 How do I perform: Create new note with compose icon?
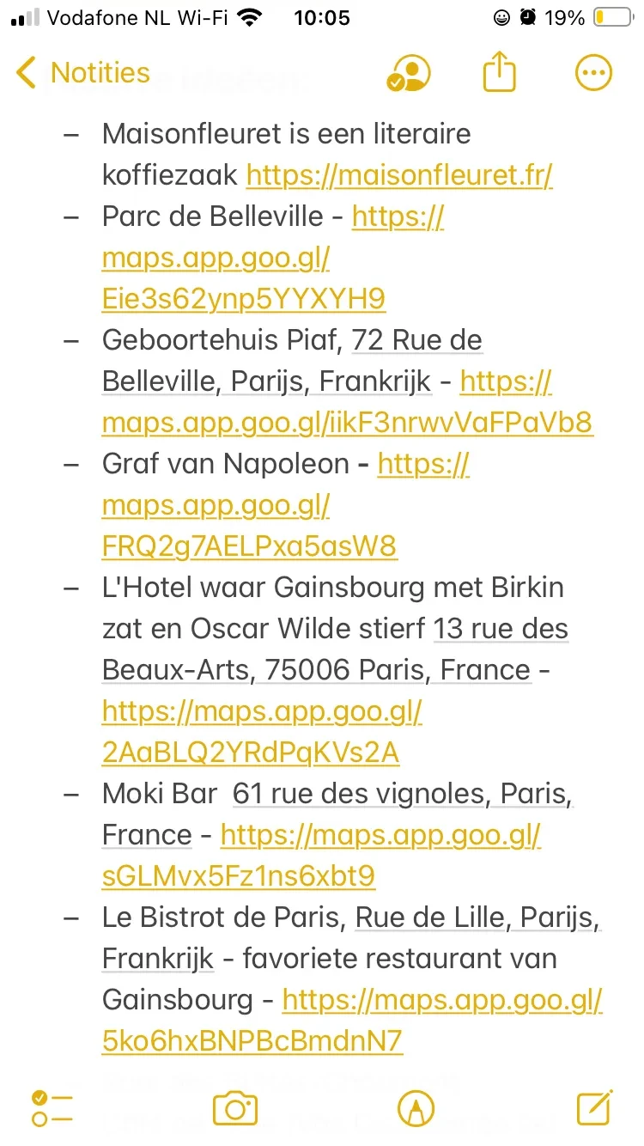click(x=594, y=1108)
